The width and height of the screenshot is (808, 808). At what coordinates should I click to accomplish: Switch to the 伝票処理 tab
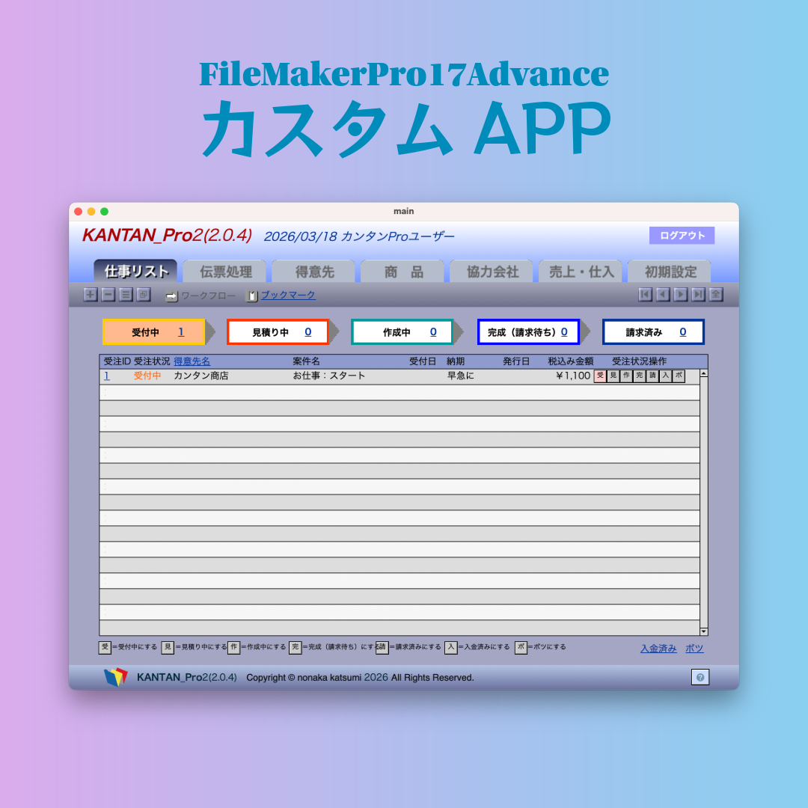coord(225,272)
